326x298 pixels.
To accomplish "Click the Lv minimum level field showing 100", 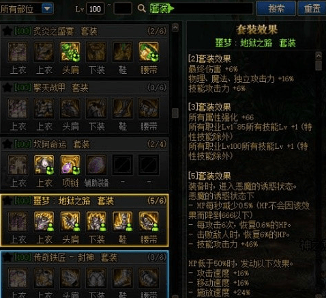I will pos(95,9).
